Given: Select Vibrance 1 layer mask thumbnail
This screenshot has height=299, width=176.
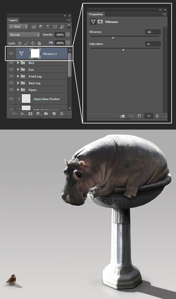Looking at the screenshot, I should tap(35, 53).
